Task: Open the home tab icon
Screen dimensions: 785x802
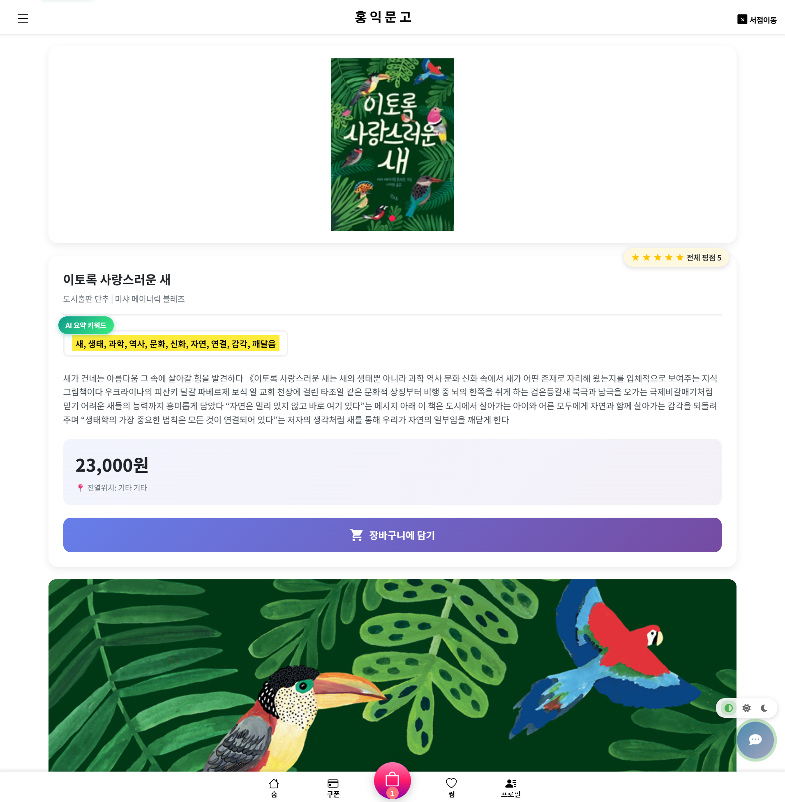Action: tap(274, 783)
